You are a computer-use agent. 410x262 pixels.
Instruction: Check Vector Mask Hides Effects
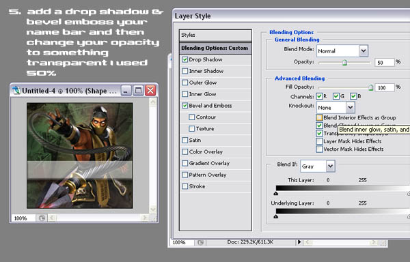pyautogui.click(x=319, y=149)
